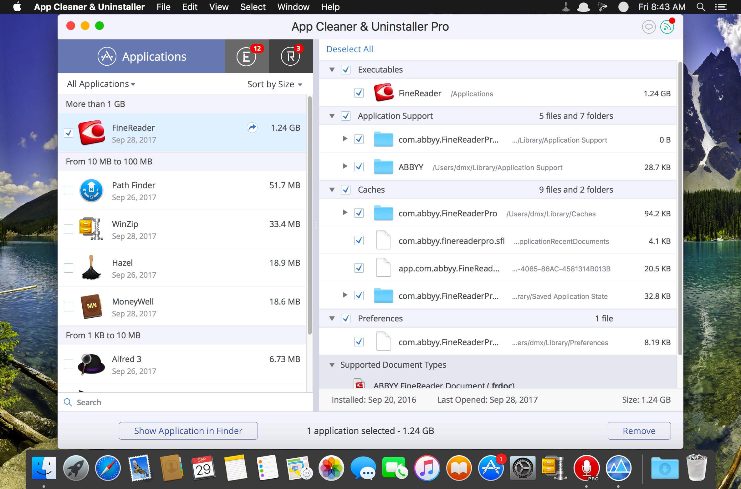Screen dimensions: 741x489
Task: Click the Applications panel icon
Action: 107,56
